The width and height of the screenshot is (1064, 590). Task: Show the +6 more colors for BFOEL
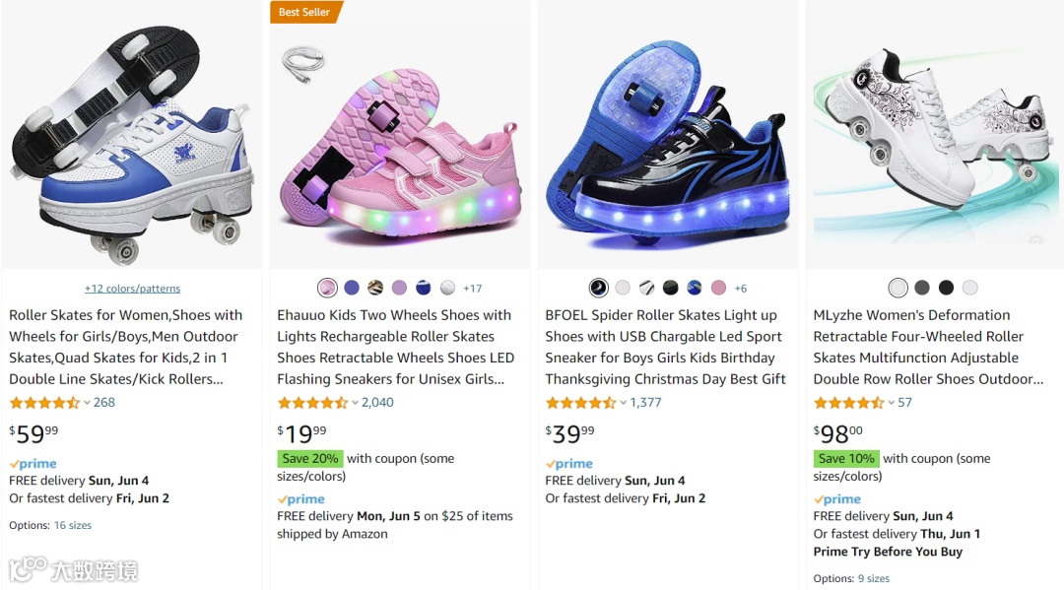point(741,289)
